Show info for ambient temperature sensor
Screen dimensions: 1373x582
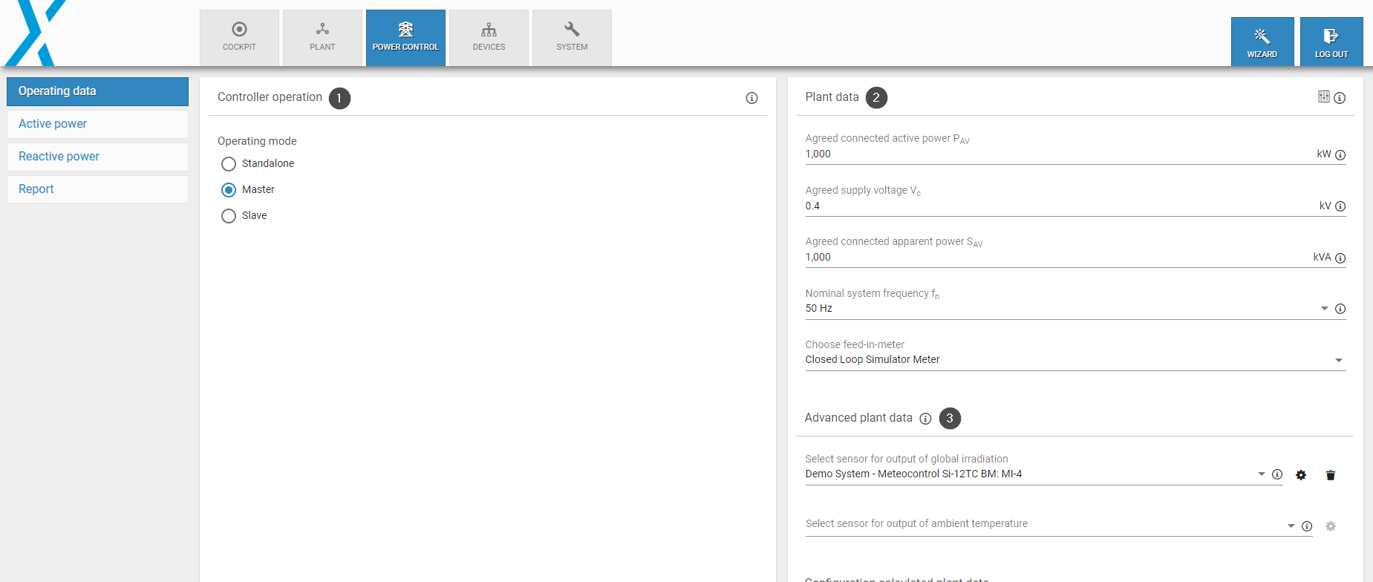click(x=1307, y=526)
